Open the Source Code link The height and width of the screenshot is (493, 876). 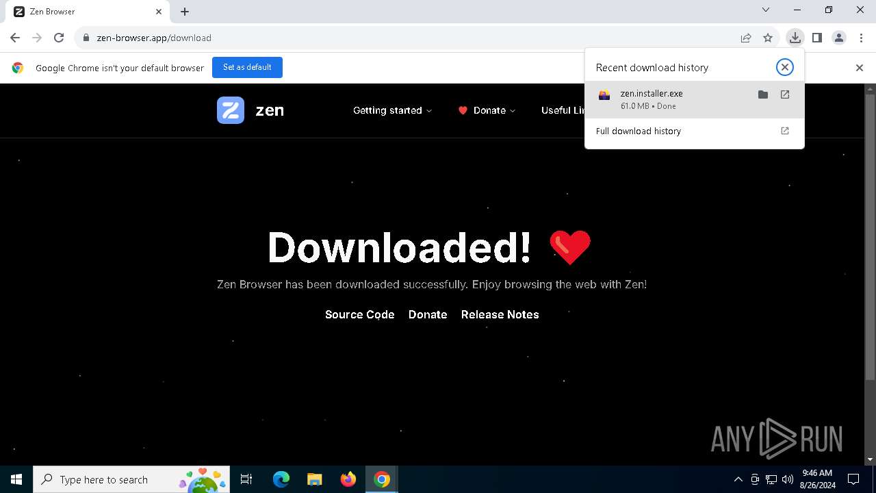point(360,314)
